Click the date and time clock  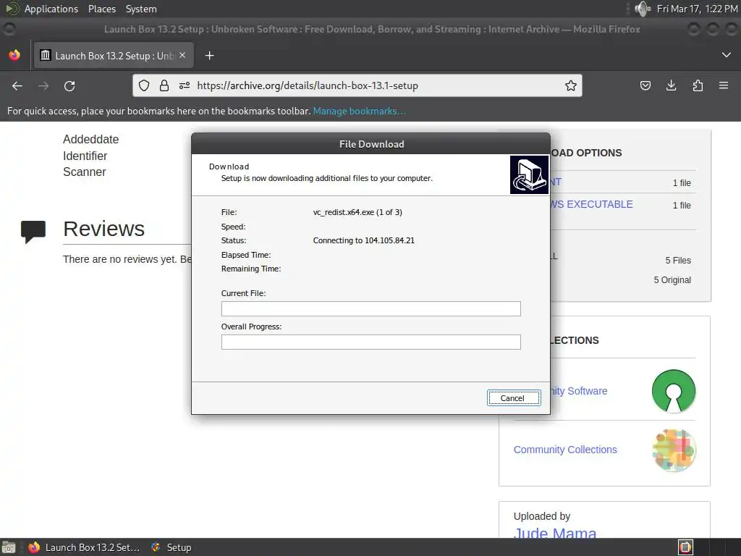pos(697,9)
